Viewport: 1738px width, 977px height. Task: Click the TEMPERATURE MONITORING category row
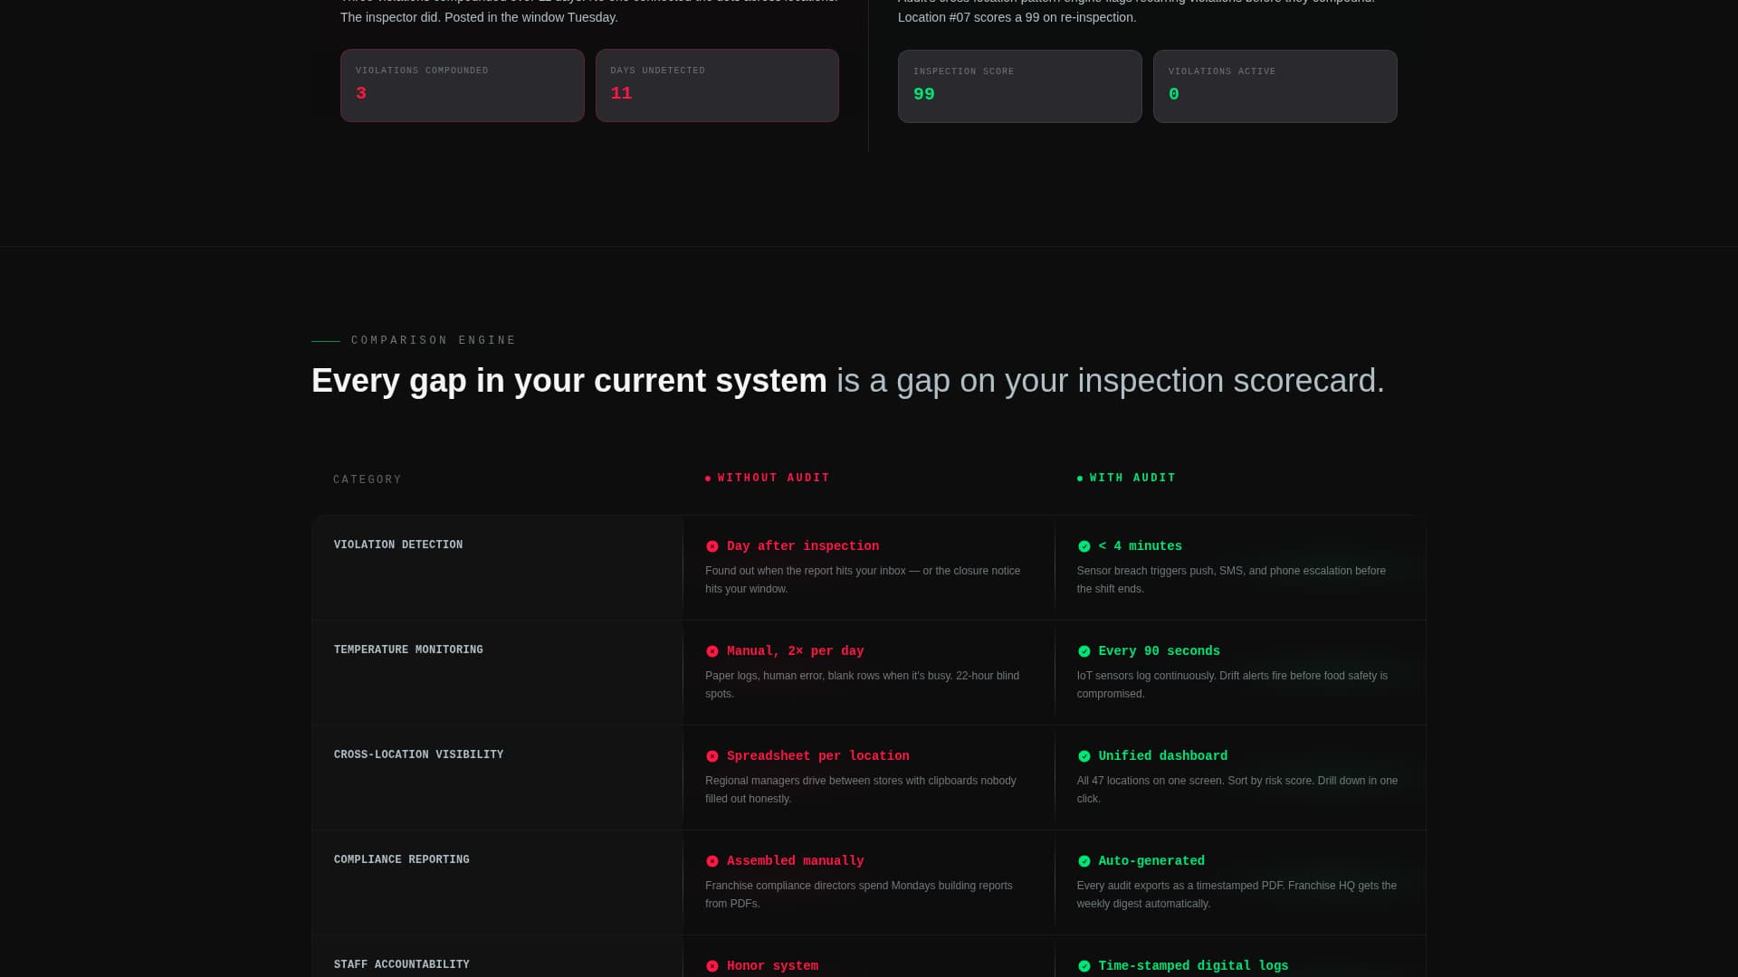click(x=408, y=650)
